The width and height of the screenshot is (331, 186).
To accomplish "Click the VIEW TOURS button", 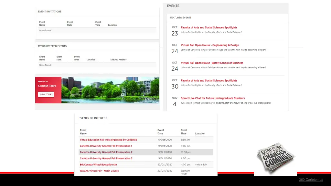I will click(x=46, y=94).
